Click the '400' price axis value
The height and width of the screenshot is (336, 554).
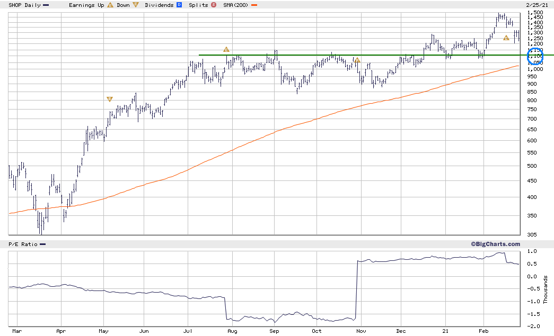coord(532,197)
